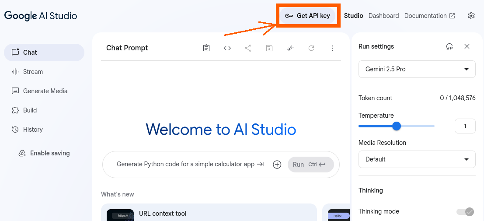
Task: Open the Documentation external link
Action: coord(430,16)
